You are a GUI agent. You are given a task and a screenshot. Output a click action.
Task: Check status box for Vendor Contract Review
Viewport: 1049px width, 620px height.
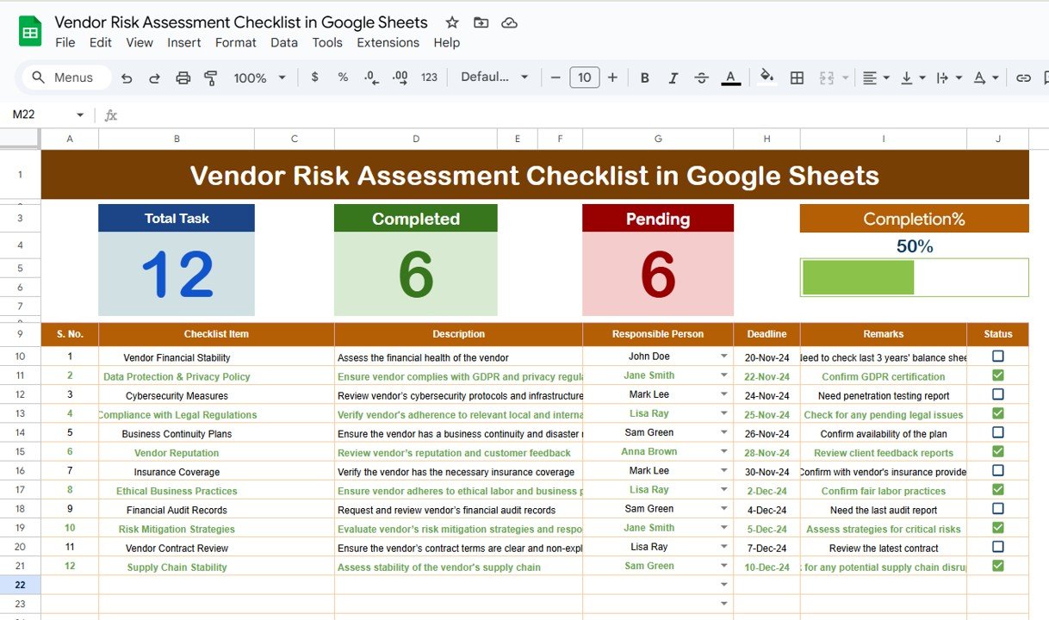[x=998, y=547]
